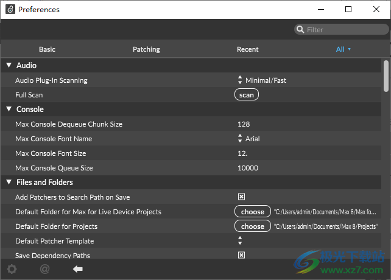Select the Default Patcher Template label
391x280 pixels.
tap(55, 240)
